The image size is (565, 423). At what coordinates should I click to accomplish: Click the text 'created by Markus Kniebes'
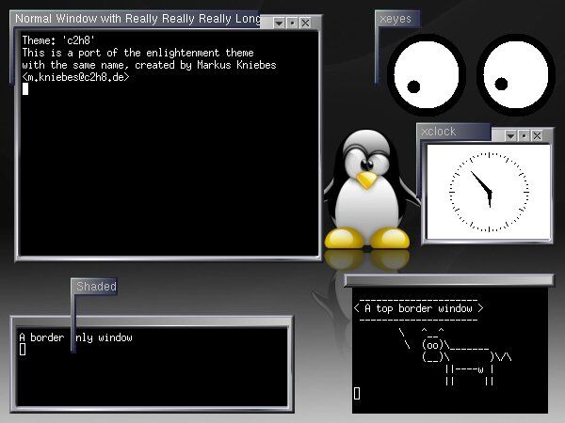pos(205,65)
